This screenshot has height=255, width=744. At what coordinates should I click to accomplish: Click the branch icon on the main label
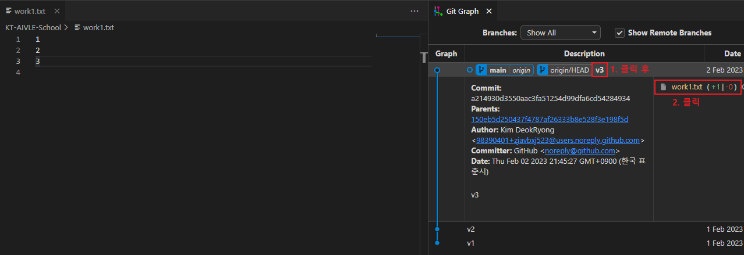point(481,70)
